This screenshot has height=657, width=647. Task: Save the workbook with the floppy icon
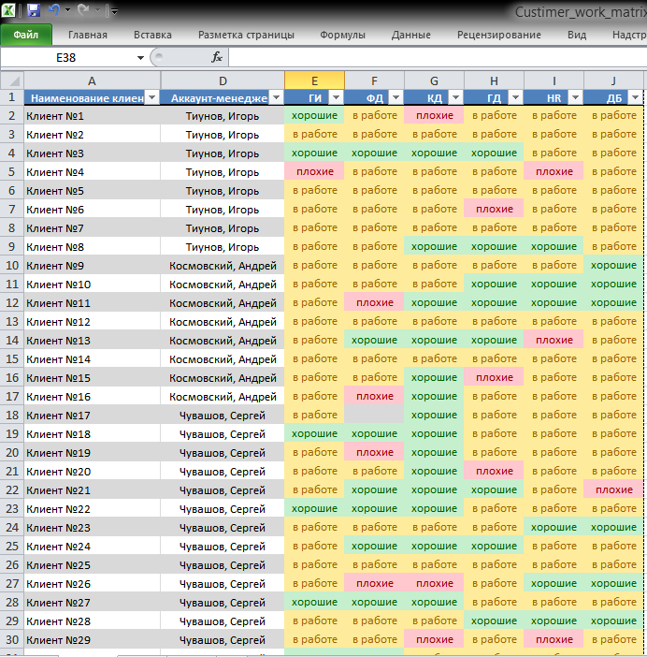[34, 10]
